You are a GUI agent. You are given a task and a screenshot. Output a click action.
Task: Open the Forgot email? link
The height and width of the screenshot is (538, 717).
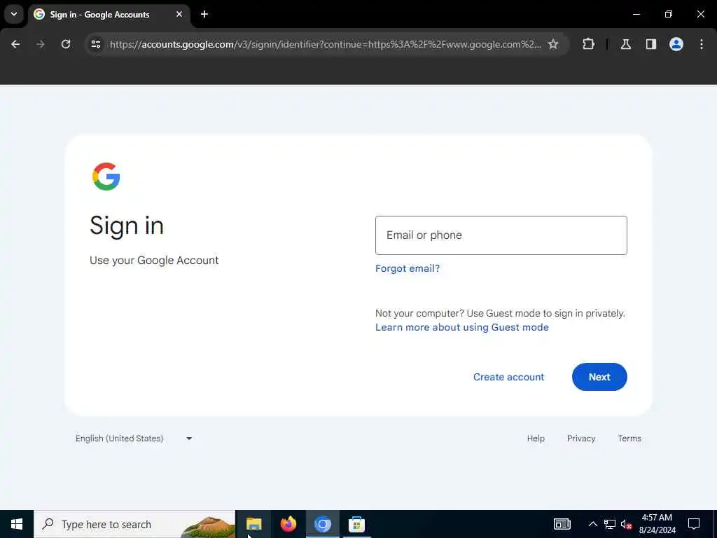pos(408,268)
